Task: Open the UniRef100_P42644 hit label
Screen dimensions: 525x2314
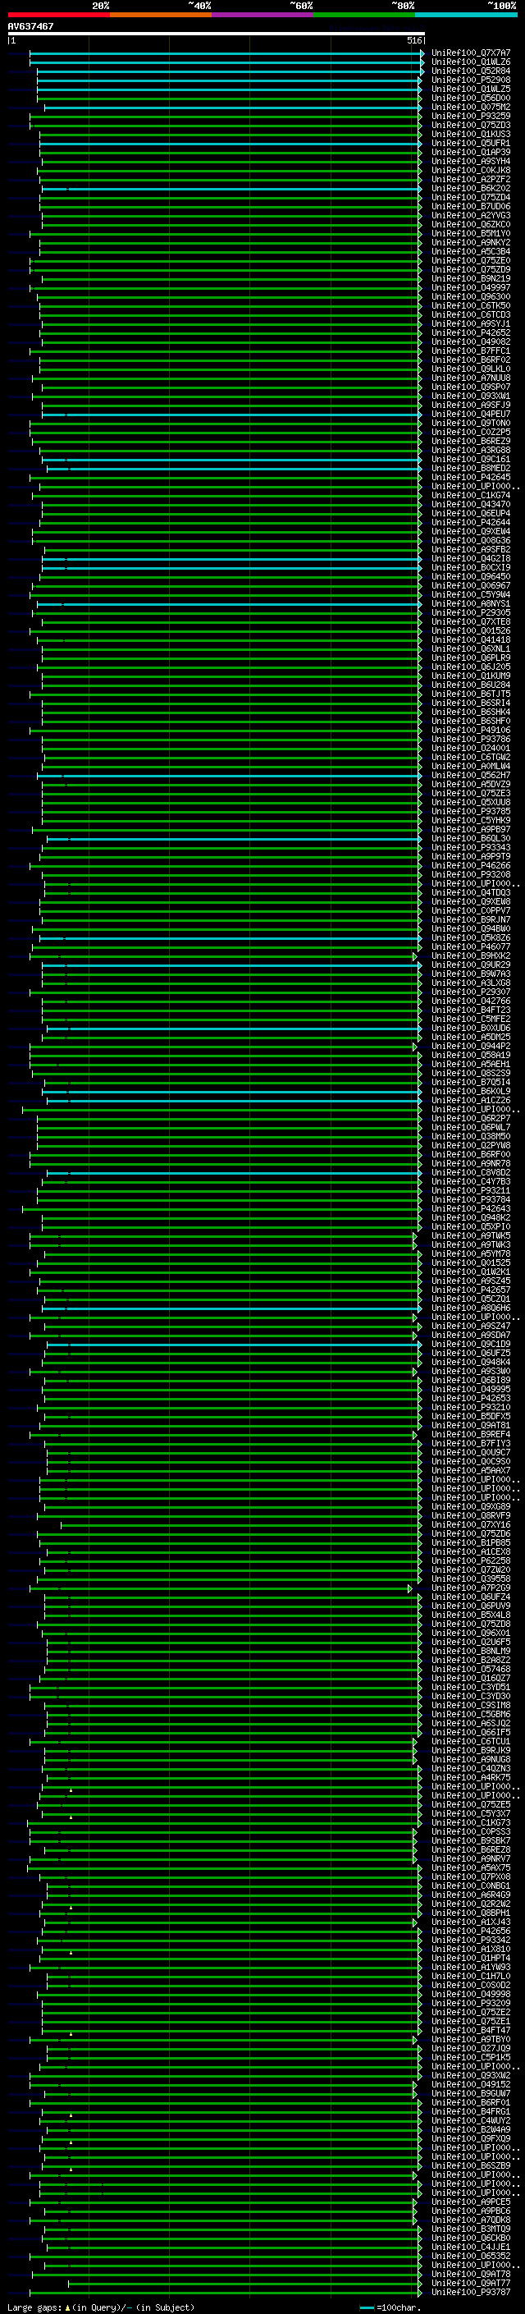Action: (x=471, y=522)
